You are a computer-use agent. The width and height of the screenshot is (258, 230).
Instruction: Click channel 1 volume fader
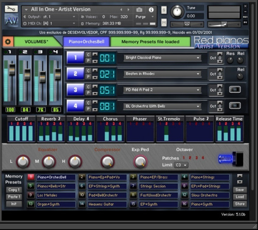[x=11, y=69]
